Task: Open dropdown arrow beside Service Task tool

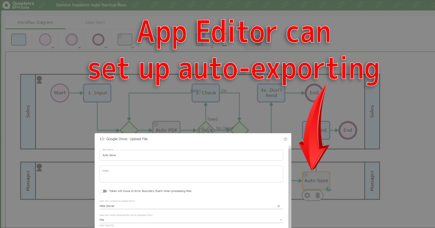Action: coord(132,47)
